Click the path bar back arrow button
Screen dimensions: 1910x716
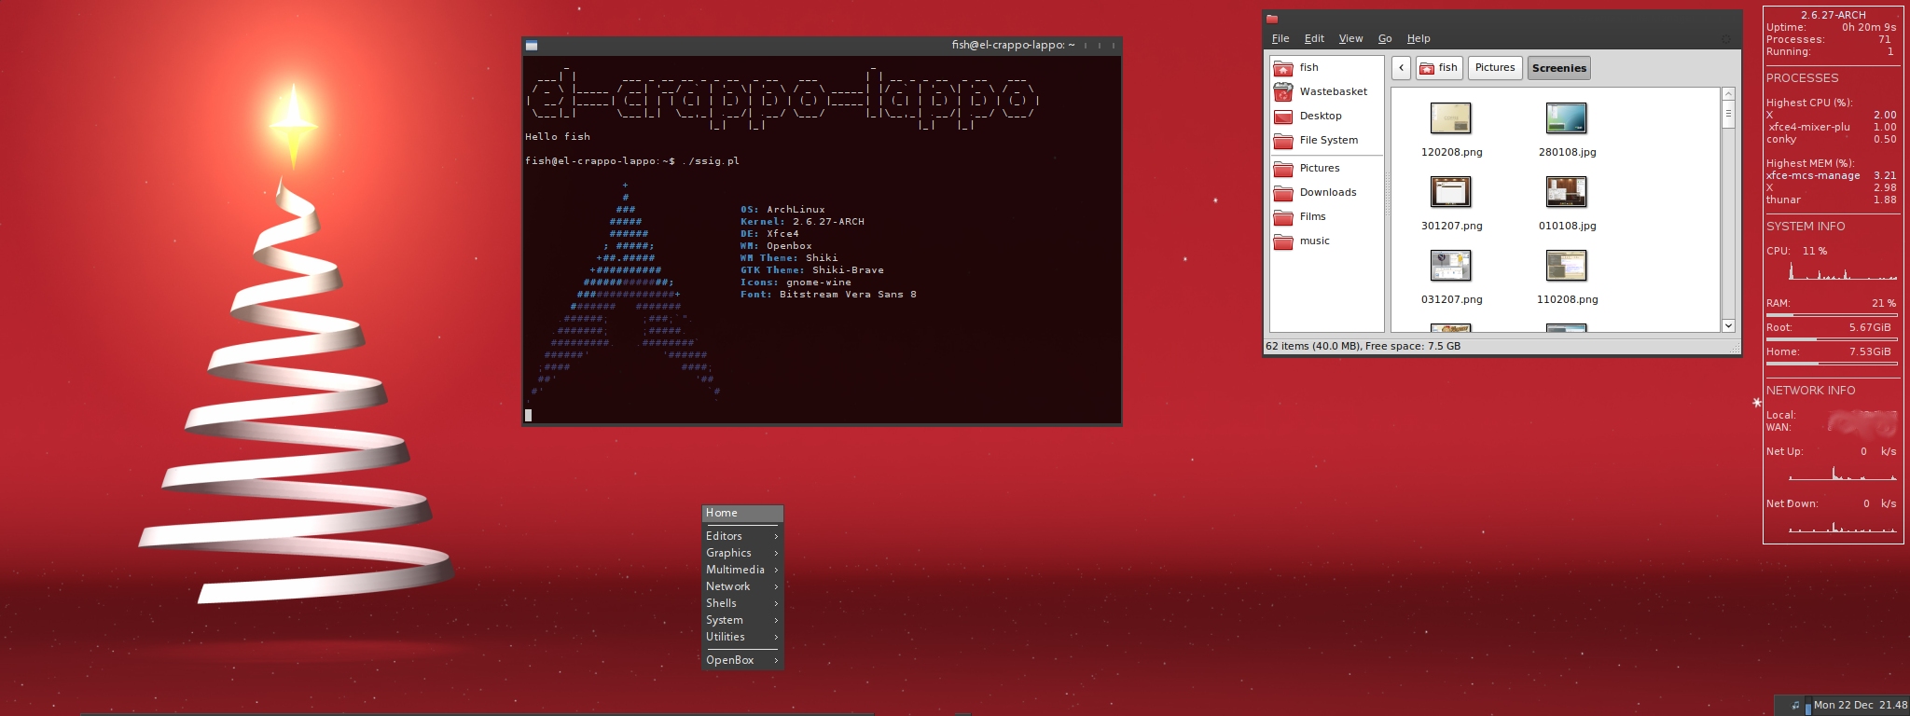(1401, 68)
